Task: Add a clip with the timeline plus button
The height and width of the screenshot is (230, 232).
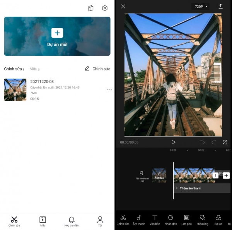Action: 226,175
